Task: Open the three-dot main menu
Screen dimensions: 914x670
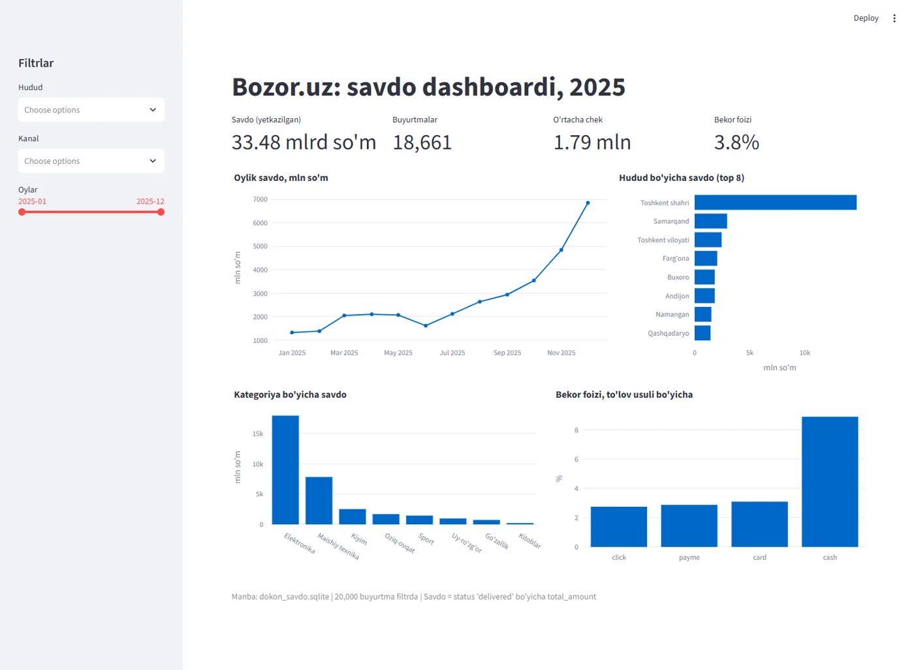Action: pyautogui.click(x=894, y=18)
